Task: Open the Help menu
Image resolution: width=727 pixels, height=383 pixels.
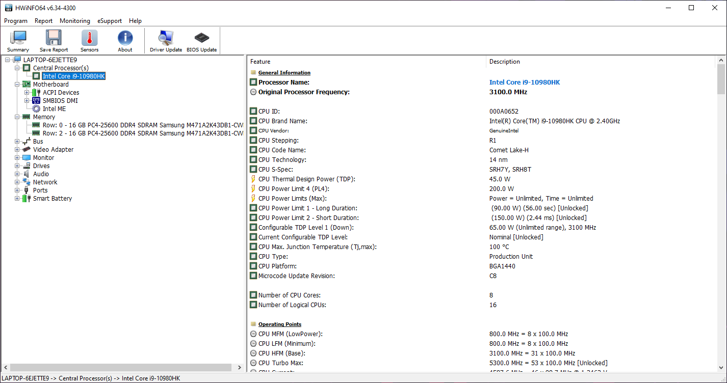Action: [135, 21]
